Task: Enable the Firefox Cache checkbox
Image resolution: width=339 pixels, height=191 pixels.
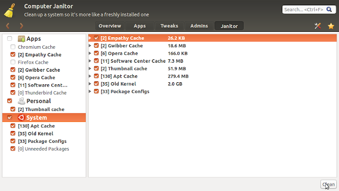Action: click(13, 62)
